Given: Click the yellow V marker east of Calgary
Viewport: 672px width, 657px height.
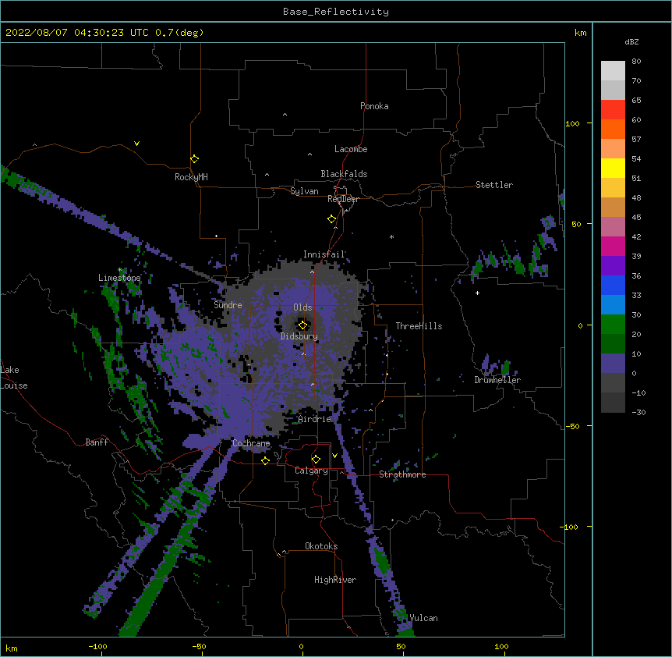Looking at the screenshot, I should coord(334,456).
